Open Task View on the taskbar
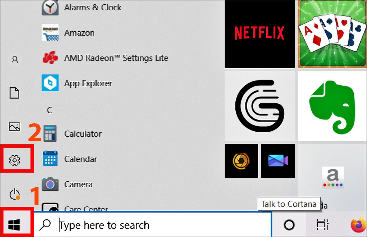Viewport: 367px width, 237px height. 322,224
